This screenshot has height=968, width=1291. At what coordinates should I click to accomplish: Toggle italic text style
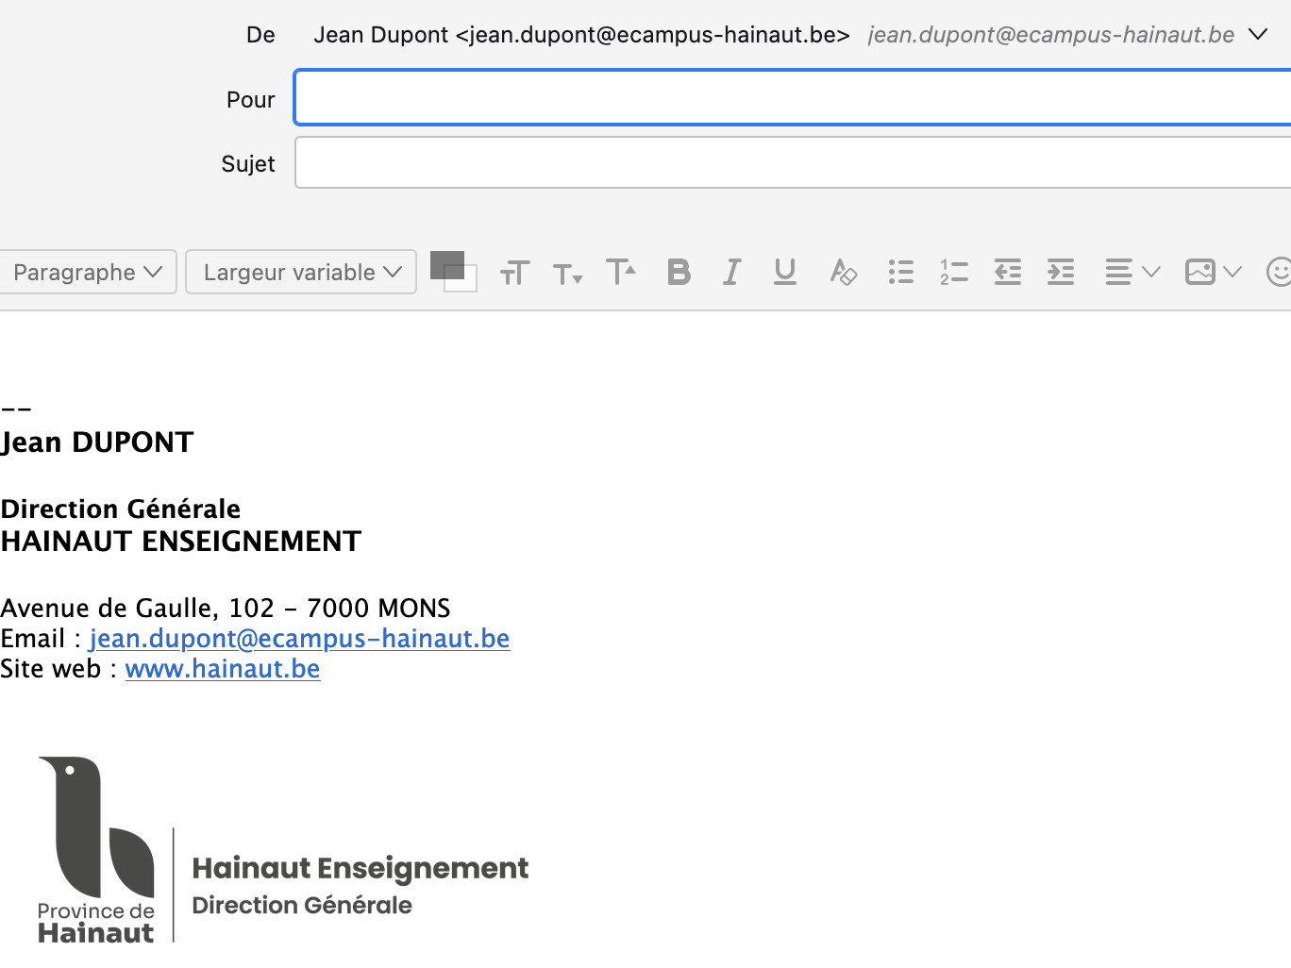click(731, 273)
